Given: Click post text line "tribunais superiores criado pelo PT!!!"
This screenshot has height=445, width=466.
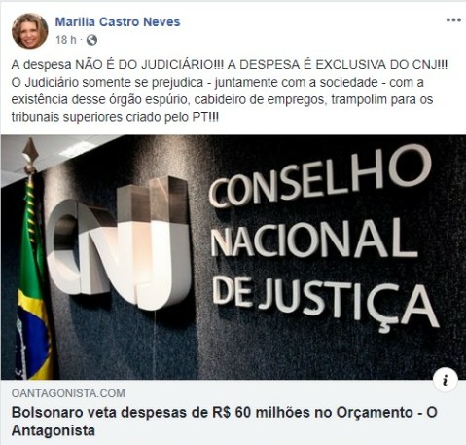Looking at the screenshot, I should pos(115,117).
